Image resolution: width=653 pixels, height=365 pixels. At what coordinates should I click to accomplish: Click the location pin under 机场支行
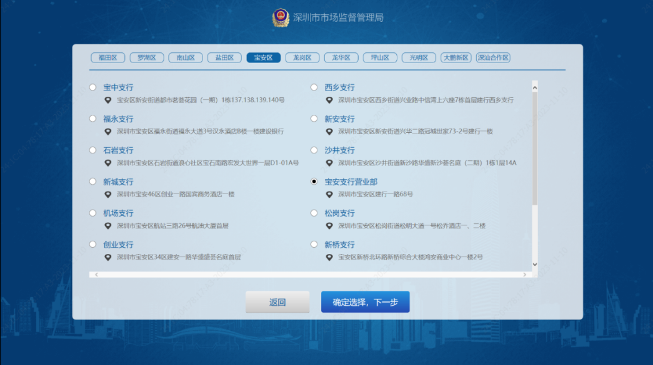tap(108, 226)
